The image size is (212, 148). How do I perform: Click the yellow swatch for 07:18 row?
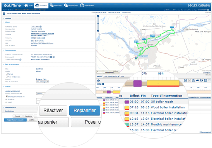[x=127, y=108]
